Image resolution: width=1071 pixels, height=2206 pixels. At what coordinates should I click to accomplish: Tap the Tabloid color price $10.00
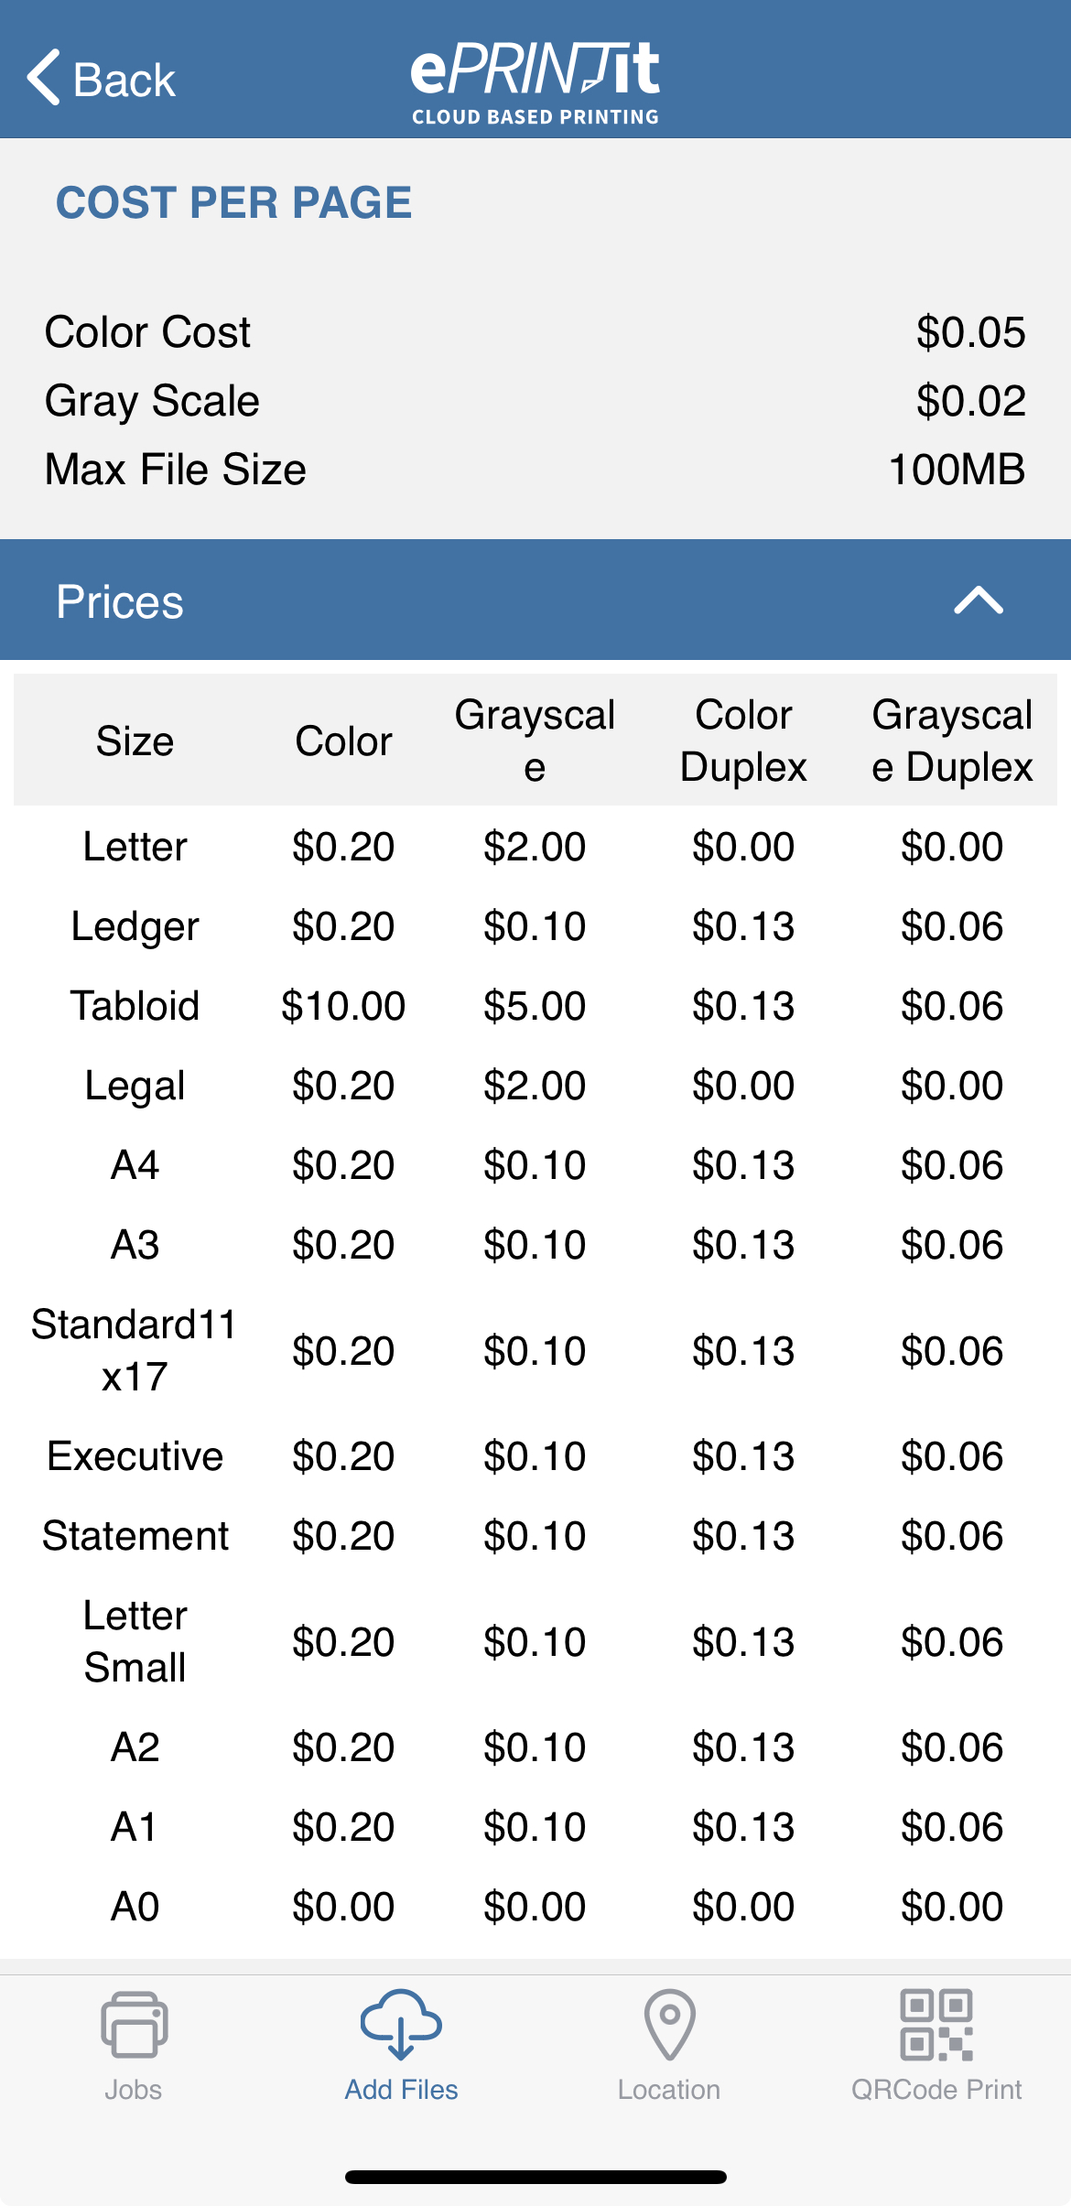343,1006
